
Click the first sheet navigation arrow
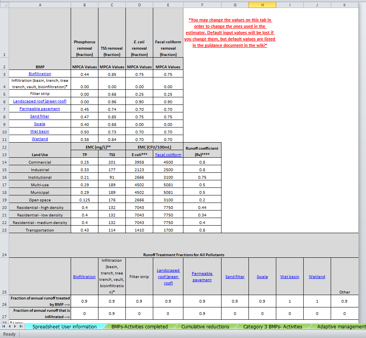[x=4, y=326]
